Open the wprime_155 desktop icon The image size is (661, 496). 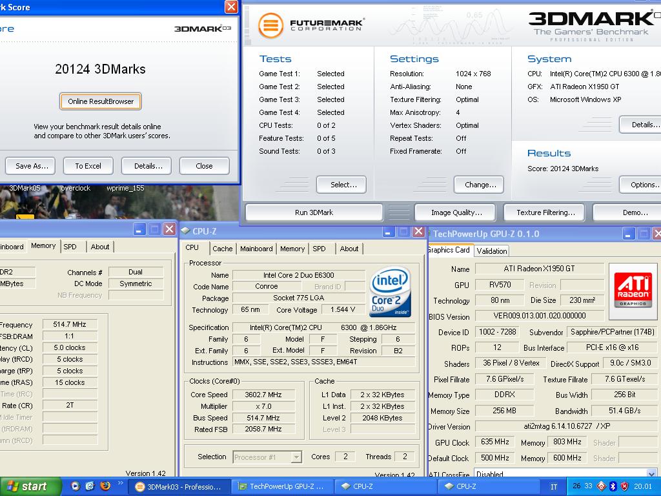[x=126, y=188]
